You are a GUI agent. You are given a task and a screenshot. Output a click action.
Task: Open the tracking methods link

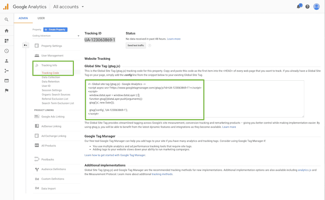[x=162, y=174]
